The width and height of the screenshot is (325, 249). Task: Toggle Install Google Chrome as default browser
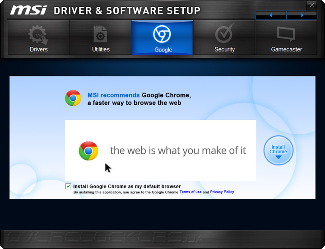(68, 186)
